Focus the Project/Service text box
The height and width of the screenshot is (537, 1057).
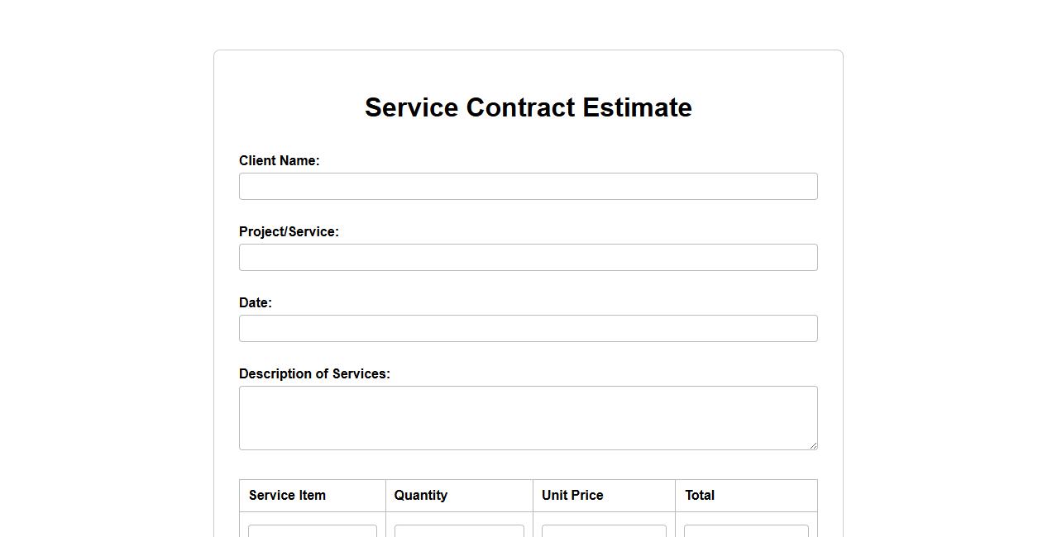[x=528, y=258]
